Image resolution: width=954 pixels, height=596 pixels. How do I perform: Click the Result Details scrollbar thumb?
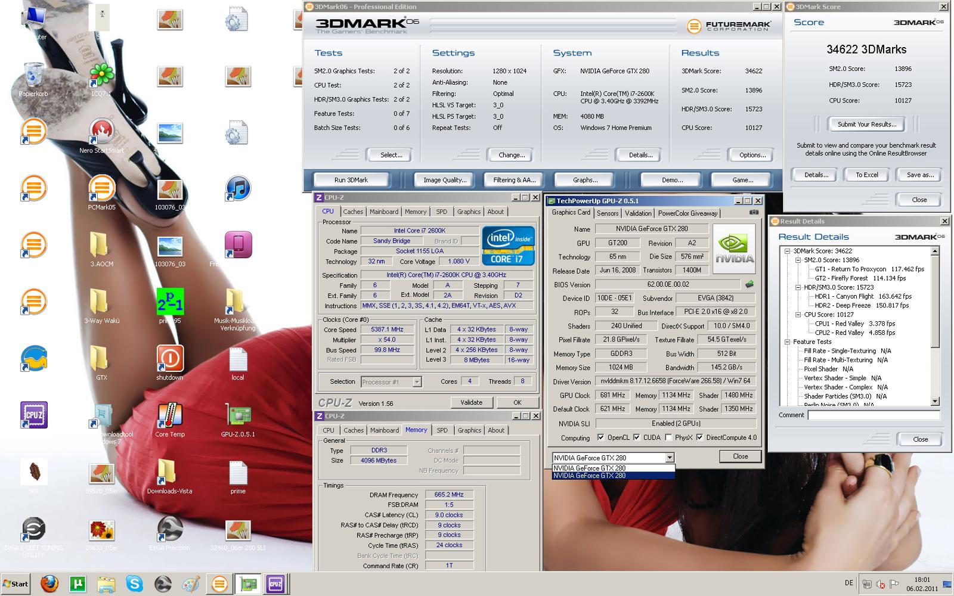935,302
